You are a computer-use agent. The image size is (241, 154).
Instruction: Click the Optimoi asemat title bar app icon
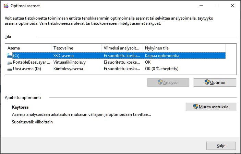point(6,6)
